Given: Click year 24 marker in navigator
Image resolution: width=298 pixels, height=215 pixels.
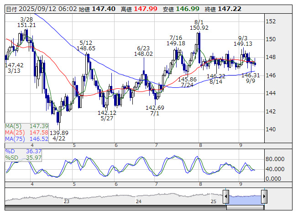Looking at the screenshot, I should click(139, 201).
